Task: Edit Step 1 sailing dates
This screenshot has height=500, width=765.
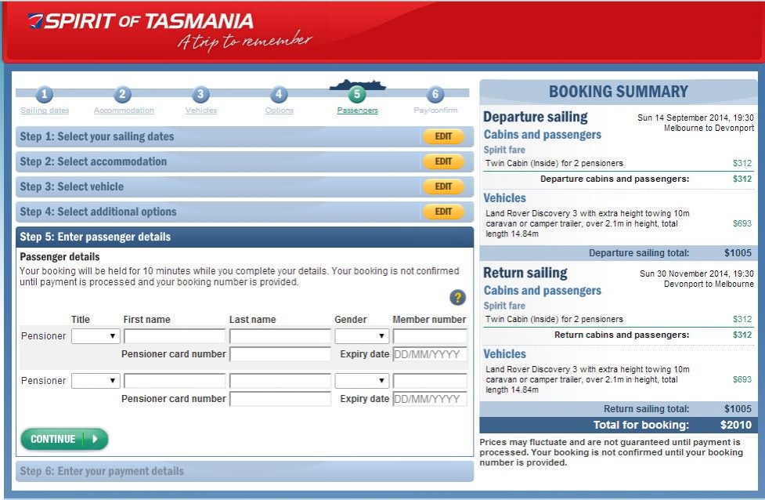Action: point(443,136)
